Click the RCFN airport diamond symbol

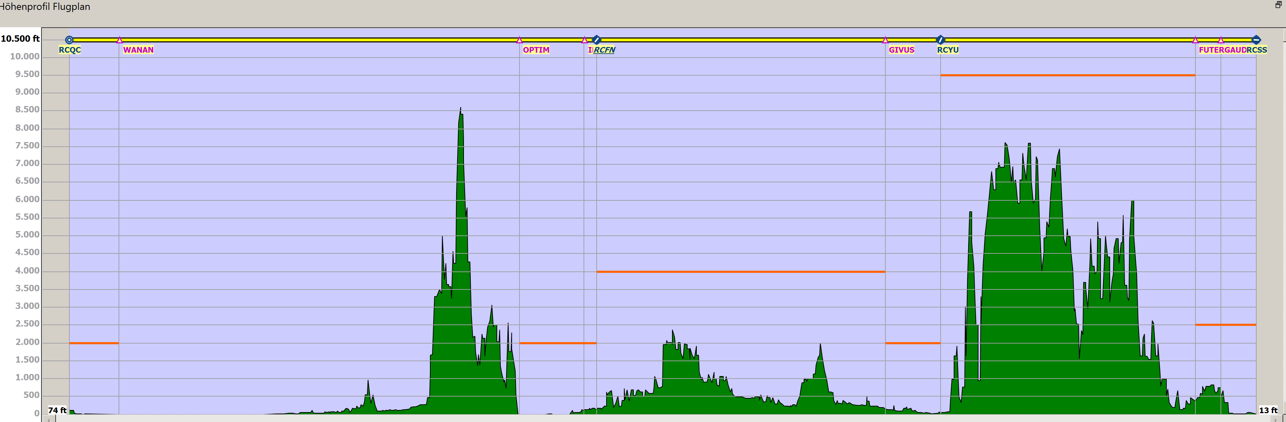(597, 40)
